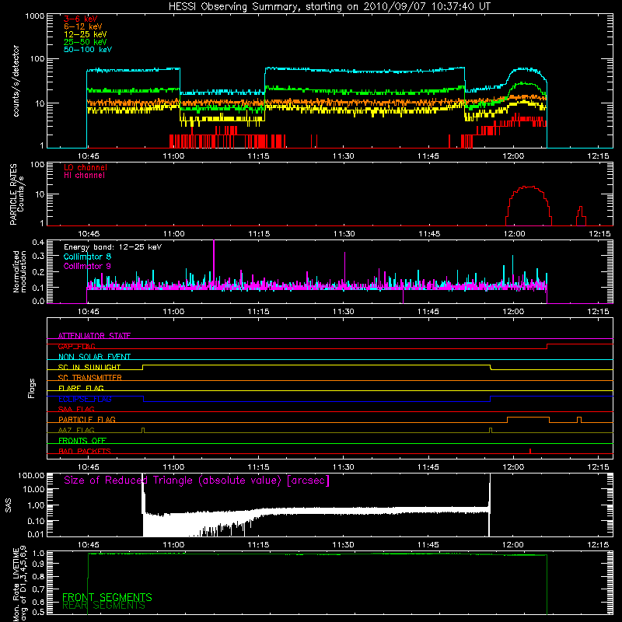Click the Mon. Rate LIVETIME axis title
This screenshot has width=622, height=622.
[x=20, y=583]
